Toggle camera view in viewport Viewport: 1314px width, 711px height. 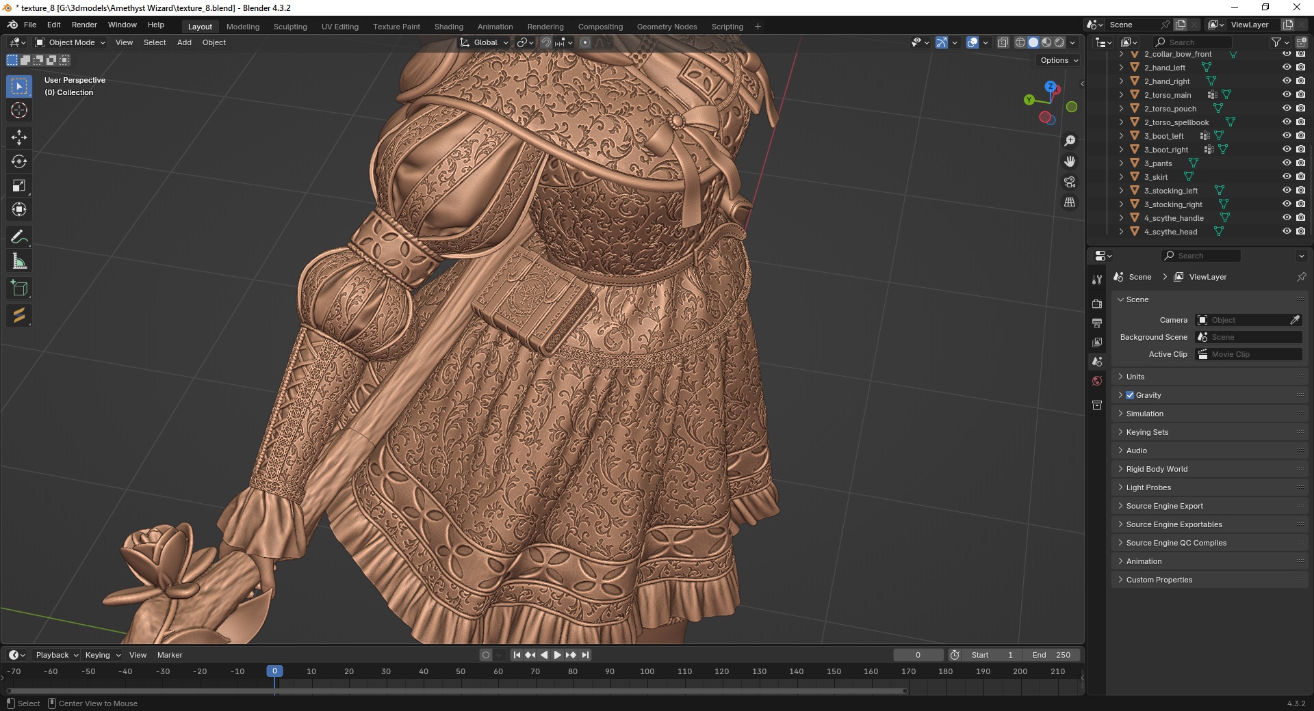click(x=1070, y=182)
